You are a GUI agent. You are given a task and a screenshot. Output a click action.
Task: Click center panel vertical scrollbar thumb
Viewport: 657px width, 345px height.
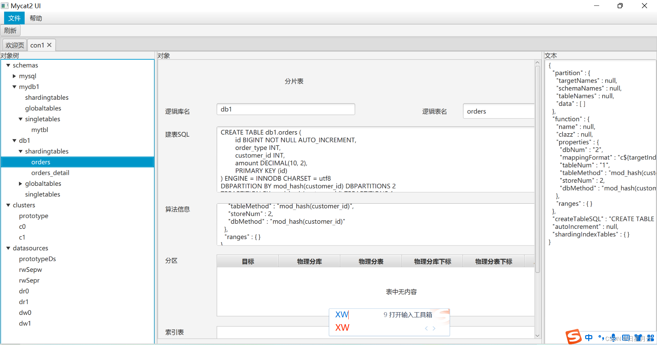(537, 169)
